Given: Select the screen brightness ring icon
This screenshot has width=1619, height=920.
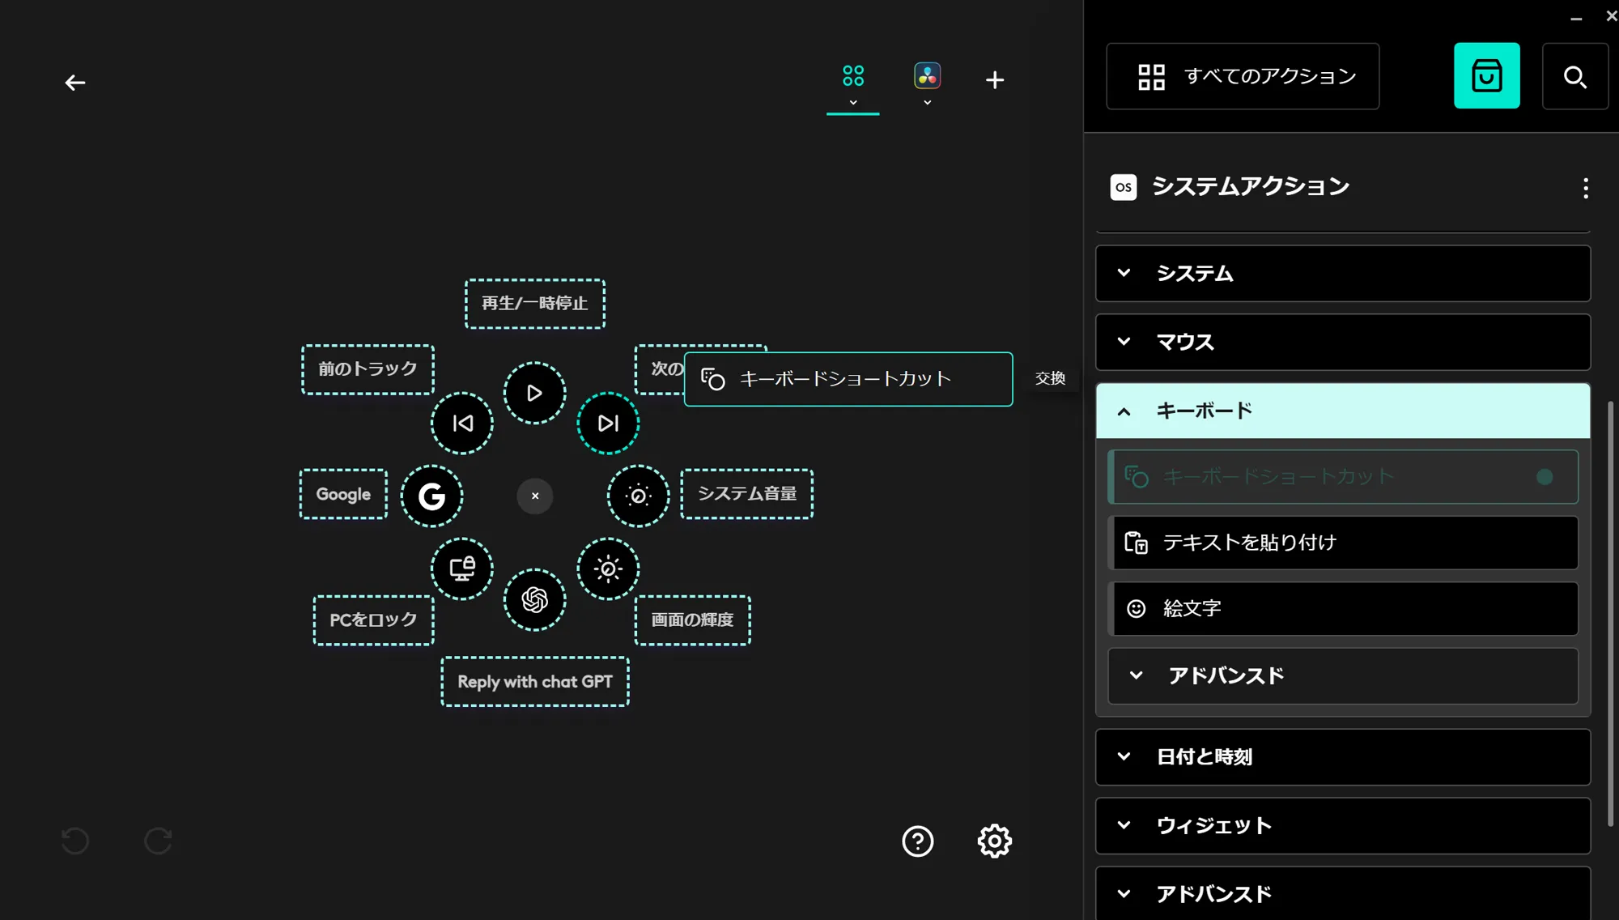Looking at the screenshot, I should [608, 569].
